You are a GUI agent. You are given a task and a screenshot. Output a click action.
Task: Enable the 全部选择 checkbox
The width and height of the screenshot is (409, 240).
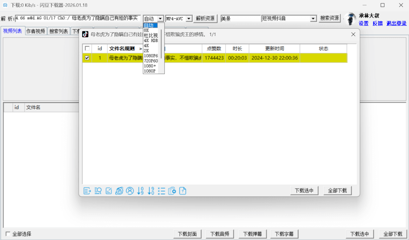pos(8,234)
